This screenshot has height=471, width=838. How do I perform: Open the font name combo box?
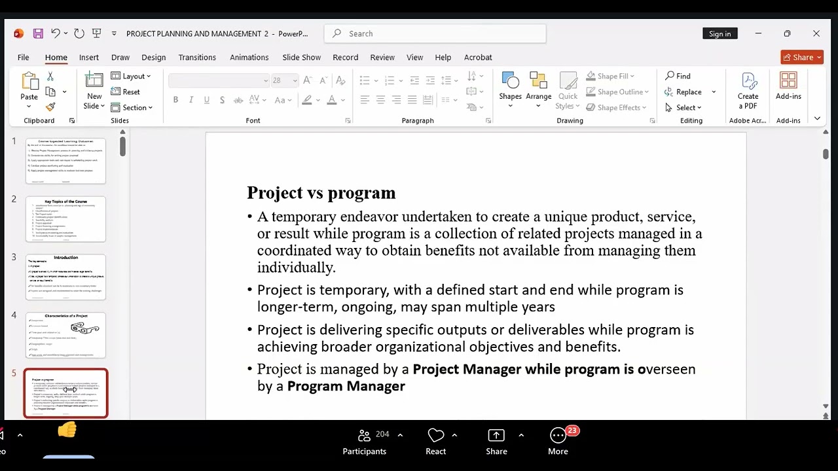click(x=219, y=80)
